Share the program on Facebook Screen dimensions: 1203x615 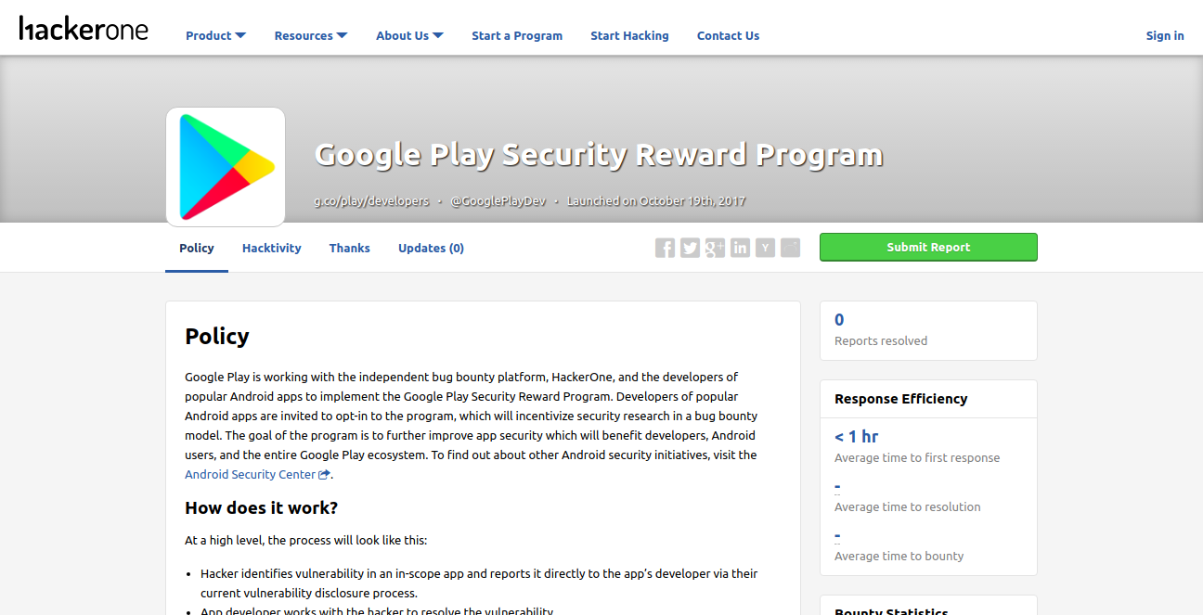pos(665,248)
